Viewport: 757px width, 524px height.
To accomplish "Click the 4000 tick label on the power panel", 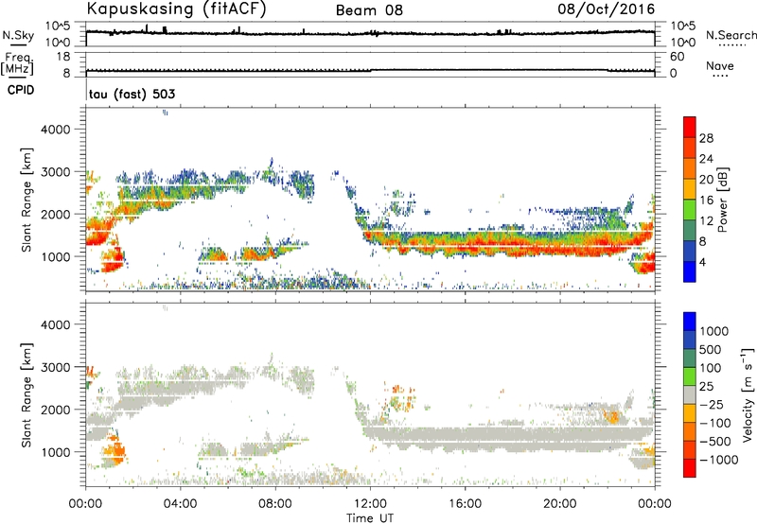I will coord(55,130).
